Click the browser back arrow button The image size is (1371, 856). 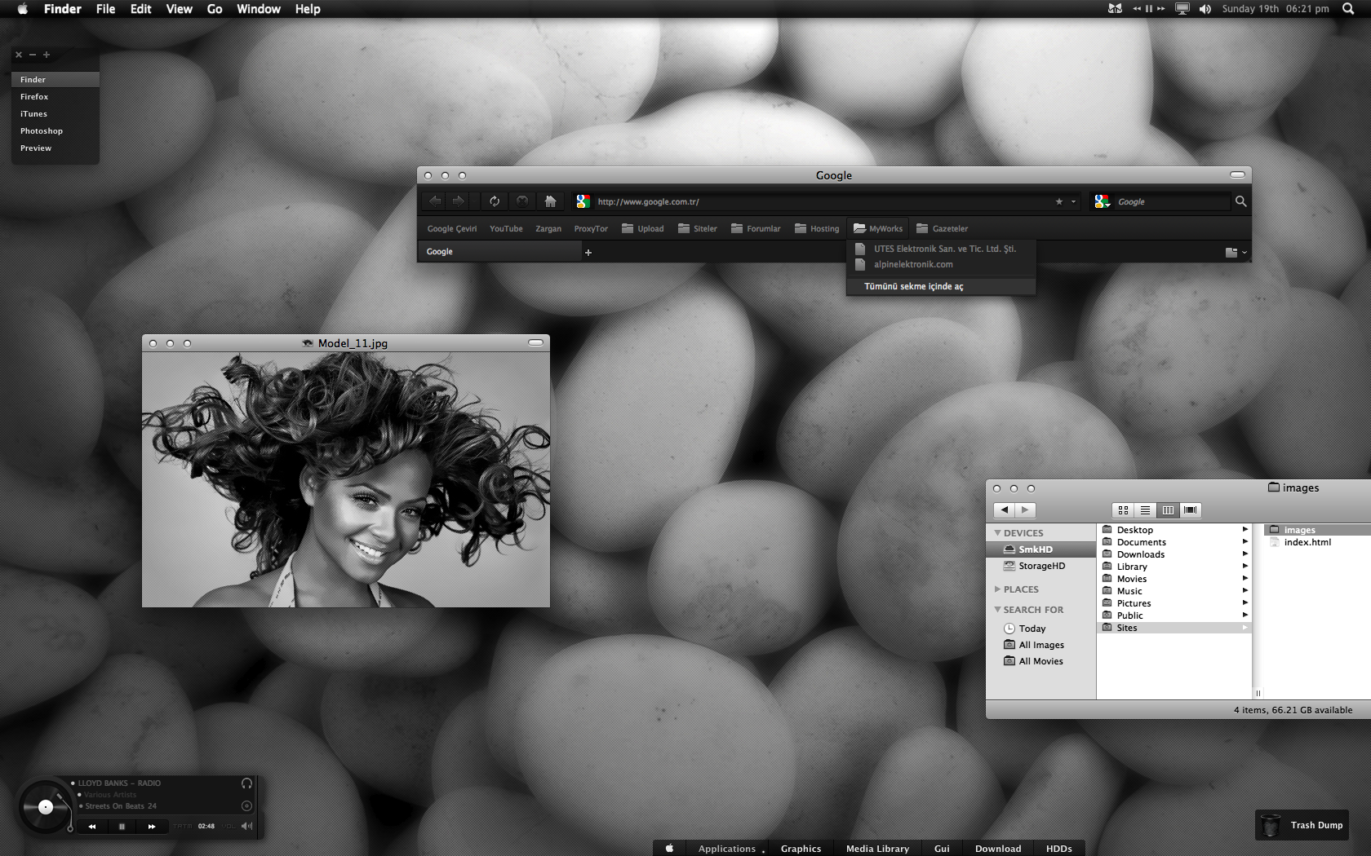[x=435, y=201]
